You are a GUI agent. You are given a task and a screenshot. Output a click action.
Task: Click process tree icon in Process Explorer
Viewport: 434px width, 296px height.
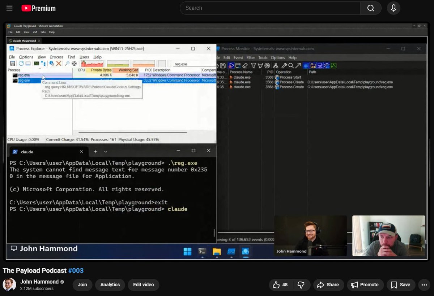point(43,64)
